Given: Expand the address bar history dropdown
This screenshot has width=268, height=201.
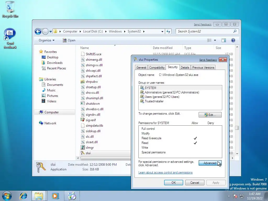Looking at the screenshot, I should [162, 31].
